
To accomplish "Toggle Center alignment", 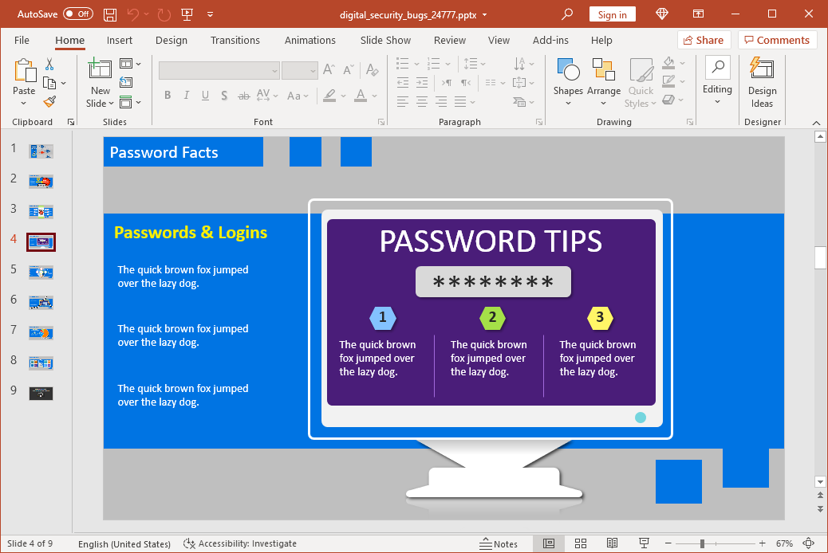I will [x=422, y=101].
